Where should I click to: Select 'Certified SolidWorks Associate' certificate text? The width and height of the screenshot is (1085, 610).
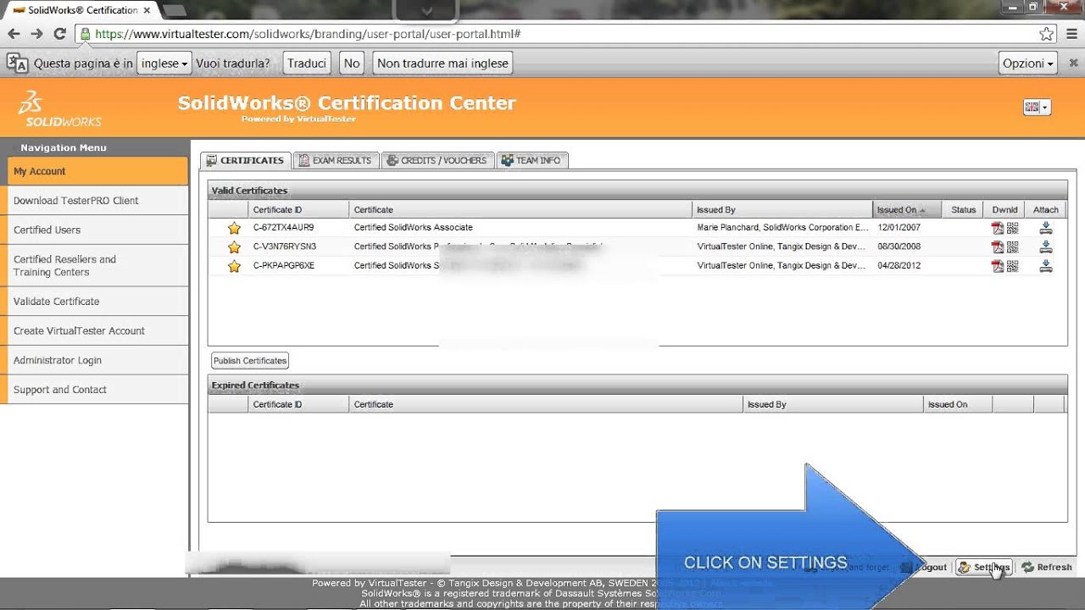click(414, 228)
